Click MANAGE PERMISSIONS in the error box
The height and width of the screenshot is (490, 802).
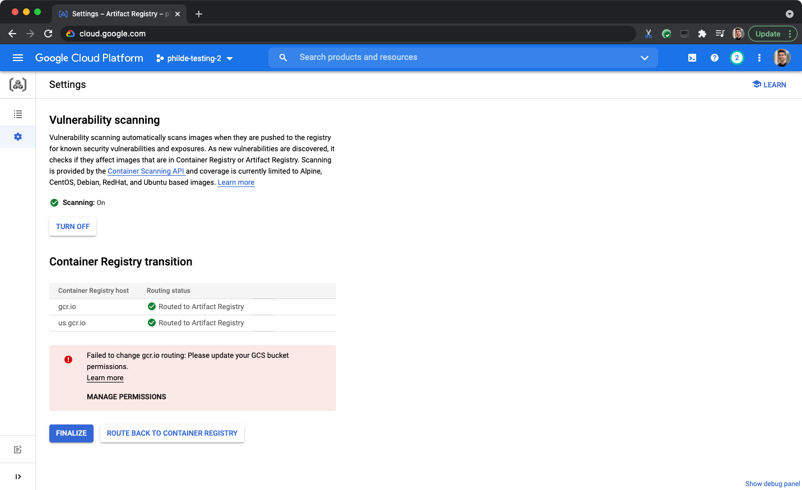127,397
